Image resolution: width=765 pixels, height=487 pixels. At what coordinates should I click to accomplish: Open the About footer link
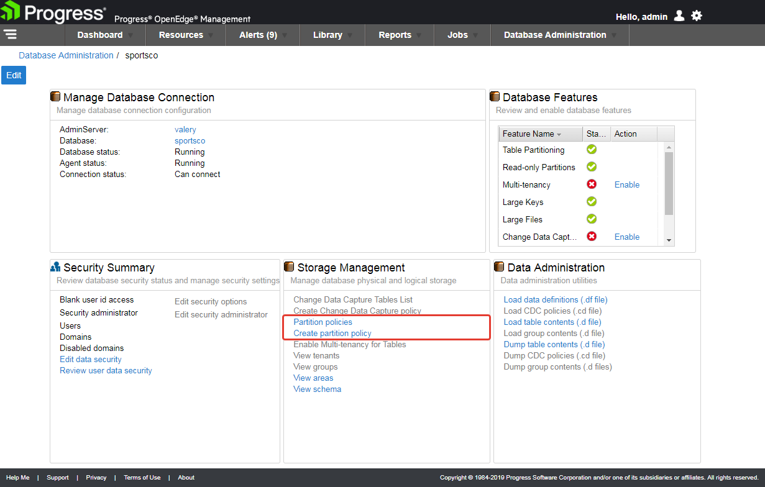click(x=186, y=478)
